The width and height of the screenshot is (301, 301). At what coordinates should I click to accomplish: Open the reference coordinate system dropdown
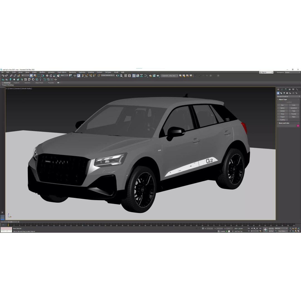64,76
